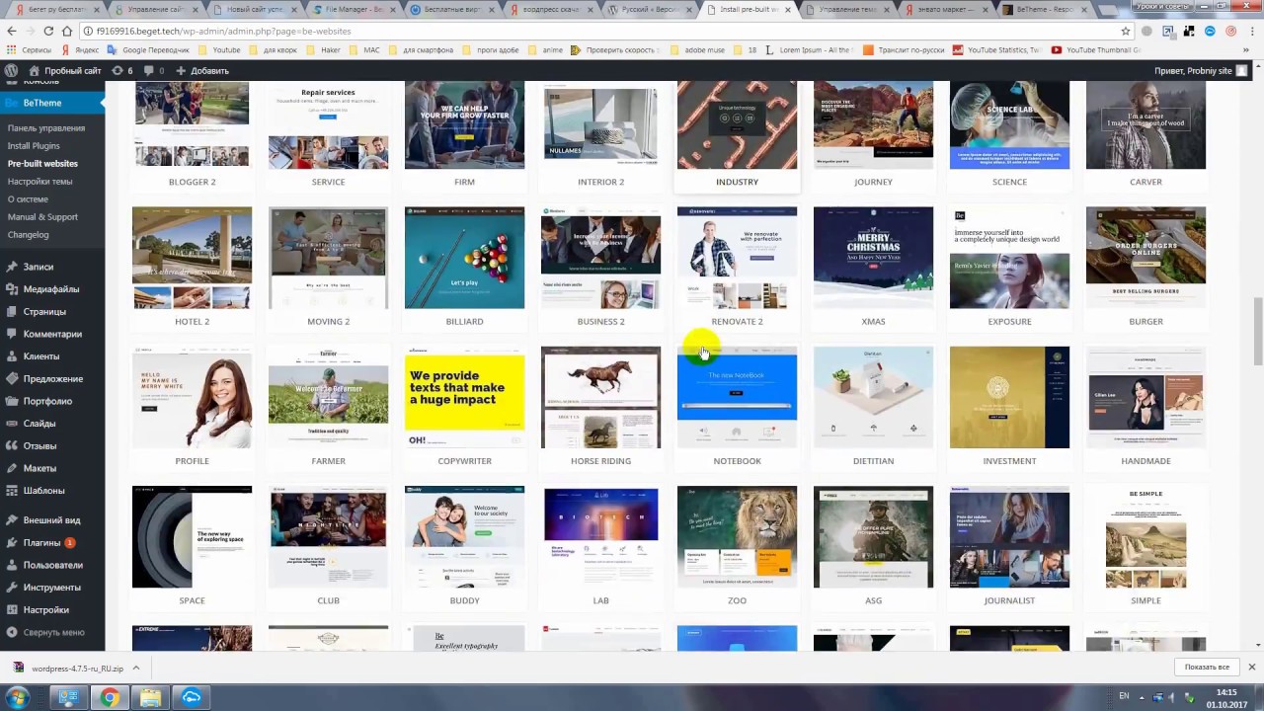Choose the INVESTMENT pre-built website

[x=1009, y=397]
